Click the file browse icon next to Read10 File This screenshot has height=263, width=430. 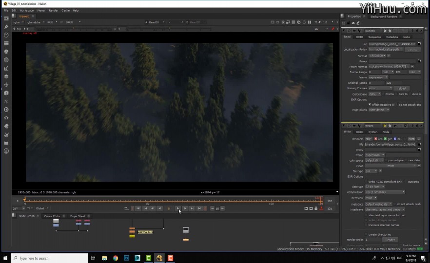click(419, 44)
